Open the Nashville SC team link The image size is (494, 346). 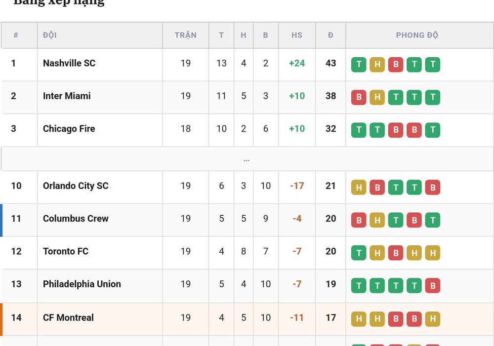point(69,63)
